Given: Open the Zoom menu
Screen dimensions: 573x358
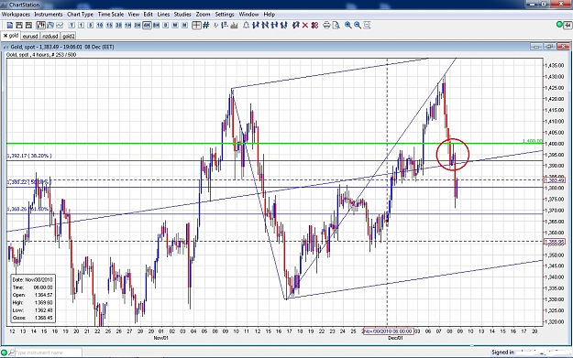Looking at the screenshot, I should coord(203,15).
